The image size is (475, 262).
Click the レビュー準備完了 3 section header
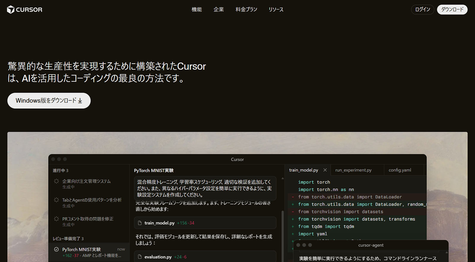[68, 239]
